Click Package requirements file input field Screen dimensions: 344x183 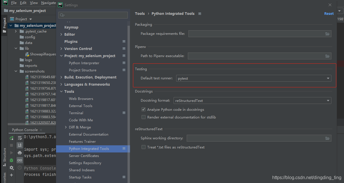(260, 34)
